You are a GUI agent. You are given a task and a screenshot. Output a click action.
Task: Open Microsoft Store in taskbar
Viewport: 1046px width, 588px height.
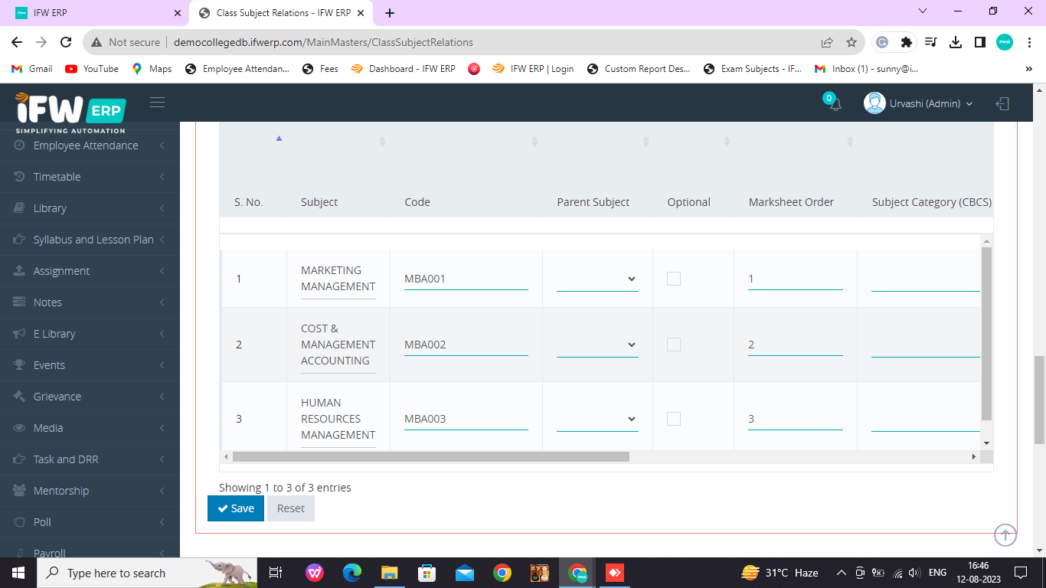(427, 573)
